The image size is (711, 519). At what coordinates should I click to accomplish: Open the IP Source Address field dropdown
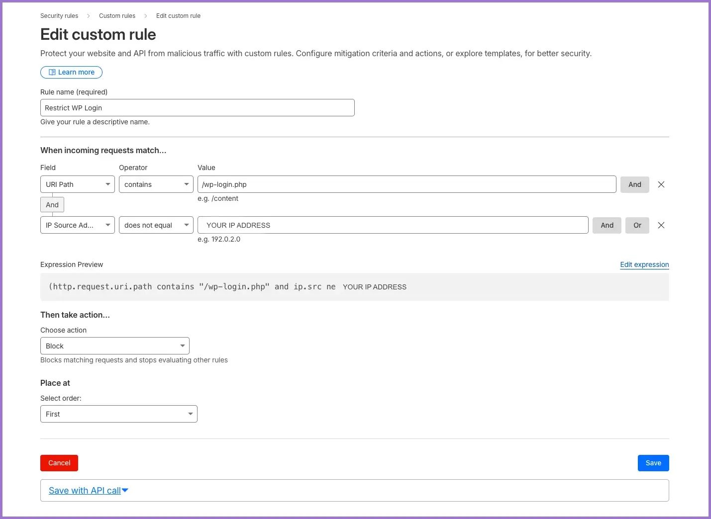tap(78, 225)
